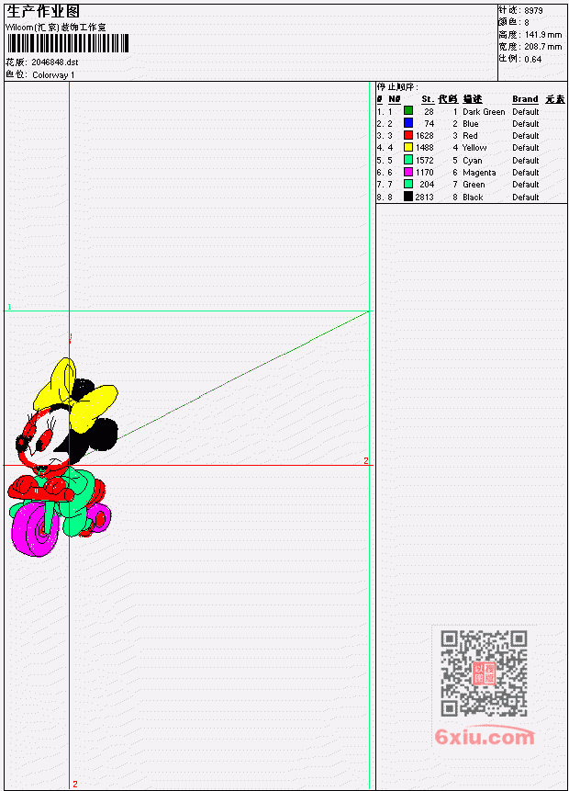Click stitch count 1488 in Yellow row
569x791 pixels.
coord(424,148)
